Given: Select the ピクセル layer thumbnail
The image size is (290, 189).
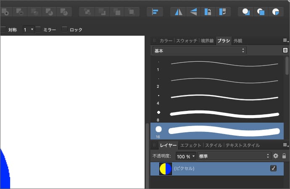Looking at the screenshot, I should (166, 169).
